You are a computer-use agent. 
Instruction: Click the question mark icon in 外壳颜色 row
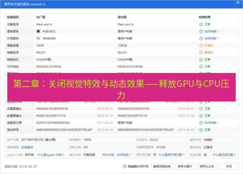click(201, 38)
